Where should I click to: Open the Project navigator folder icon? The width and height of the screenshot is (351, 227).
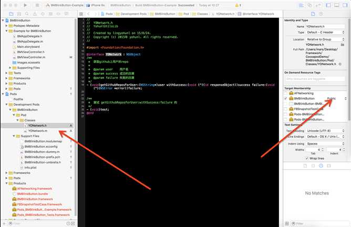[x=11, y=14]
